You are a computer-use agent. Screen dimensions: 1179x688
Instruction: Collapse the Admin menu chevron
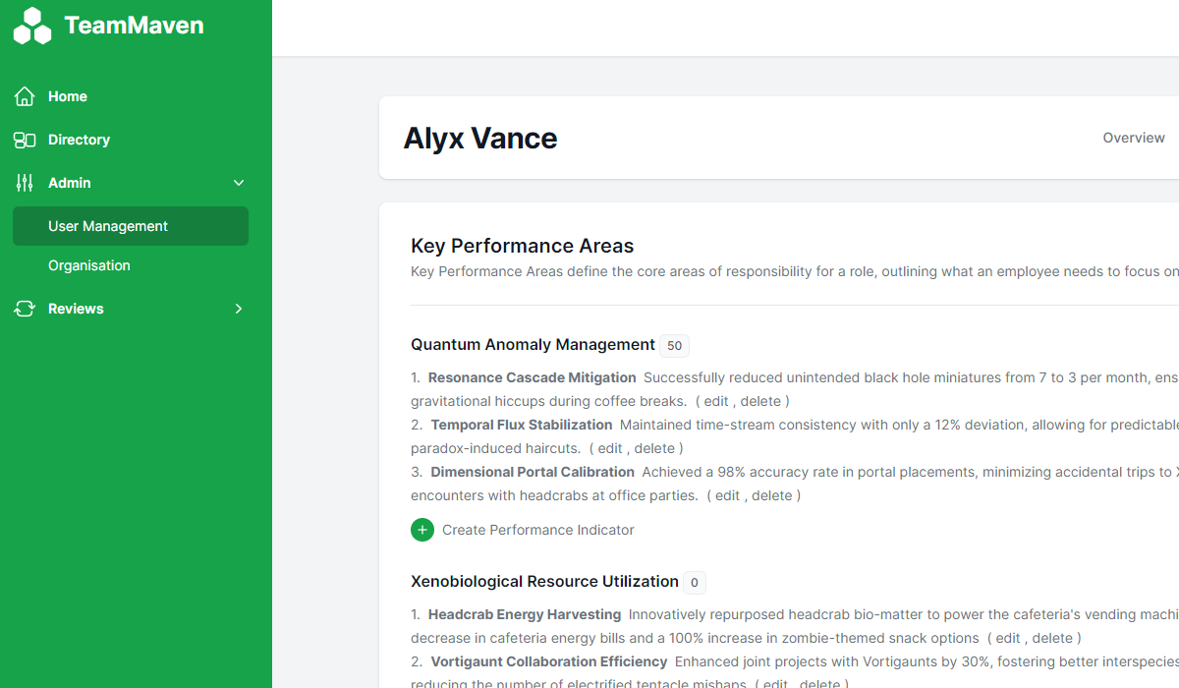click(239, 183)
